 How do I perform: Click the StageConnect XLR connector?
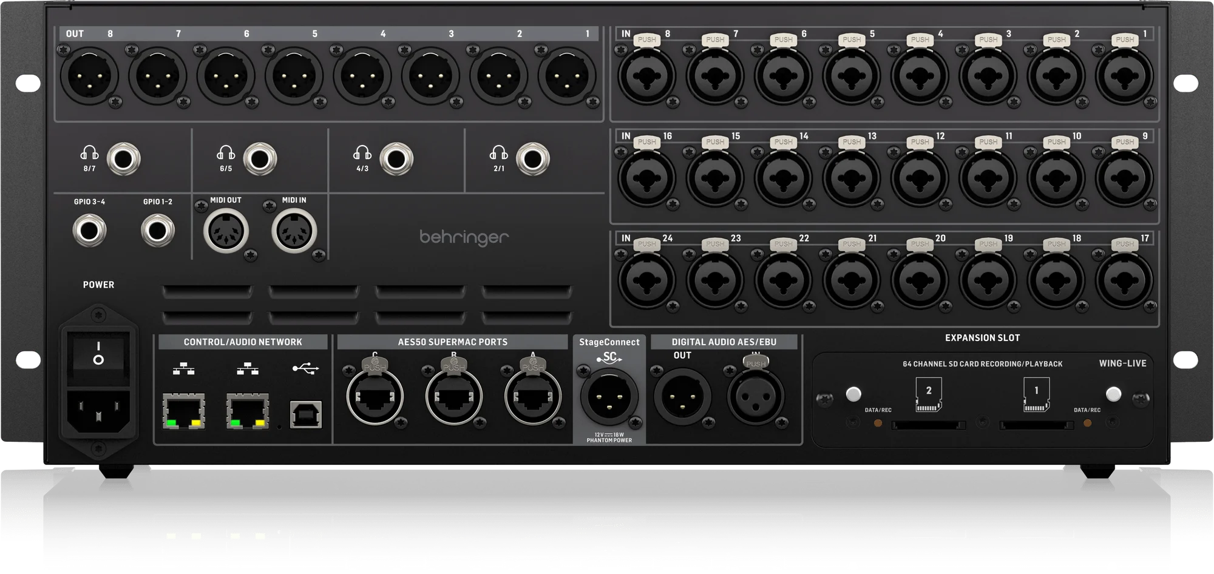coord(609,397)
